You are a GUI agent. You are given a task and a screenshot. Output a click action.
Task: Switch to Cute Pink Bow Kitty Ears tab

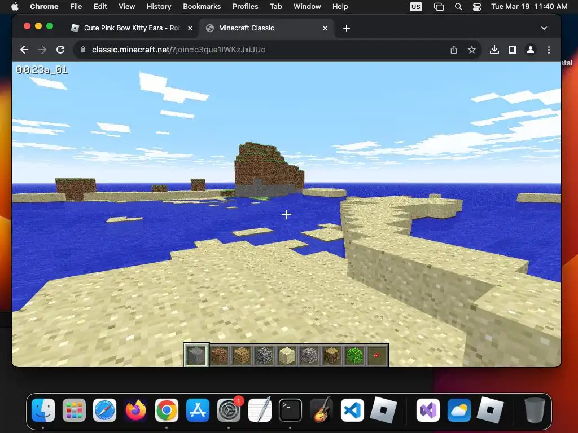coord(132,28)
